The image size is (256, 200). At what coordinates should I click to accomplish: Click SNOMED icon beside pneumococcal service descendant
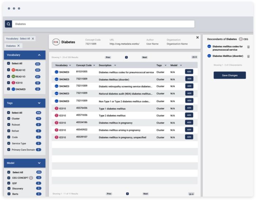[209, 46]
